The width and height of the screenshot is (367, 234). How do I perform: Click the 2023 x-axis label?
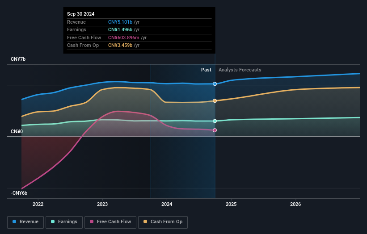(x=102, y=204)
